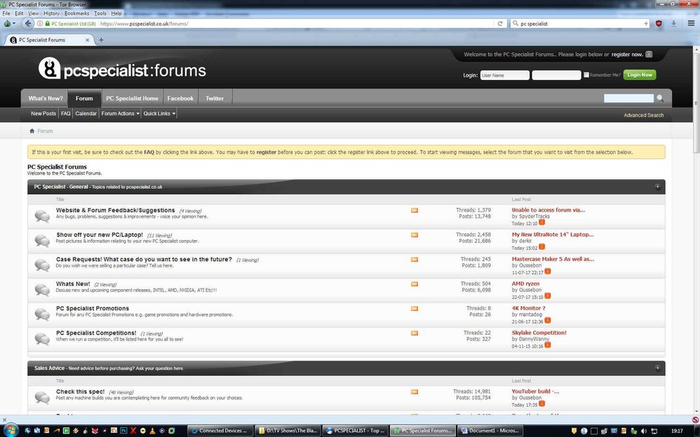The image size is (700, 437).
Task: Click the password input field
Action: tap(556, 75)
